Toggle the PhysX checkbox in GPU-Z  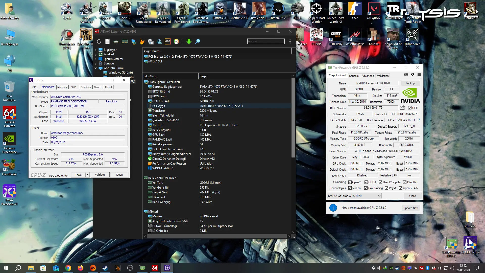pos(386,188)
